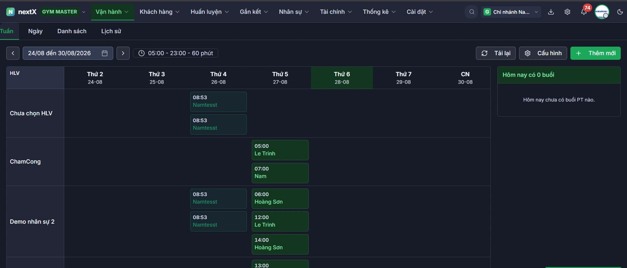Switch to the Lịch sử tab
The width and height of the screenshot is (627, 268).
click(111, 31)
